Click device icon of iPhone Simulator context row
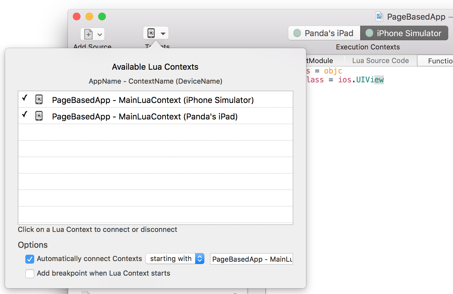 point(39,99)
